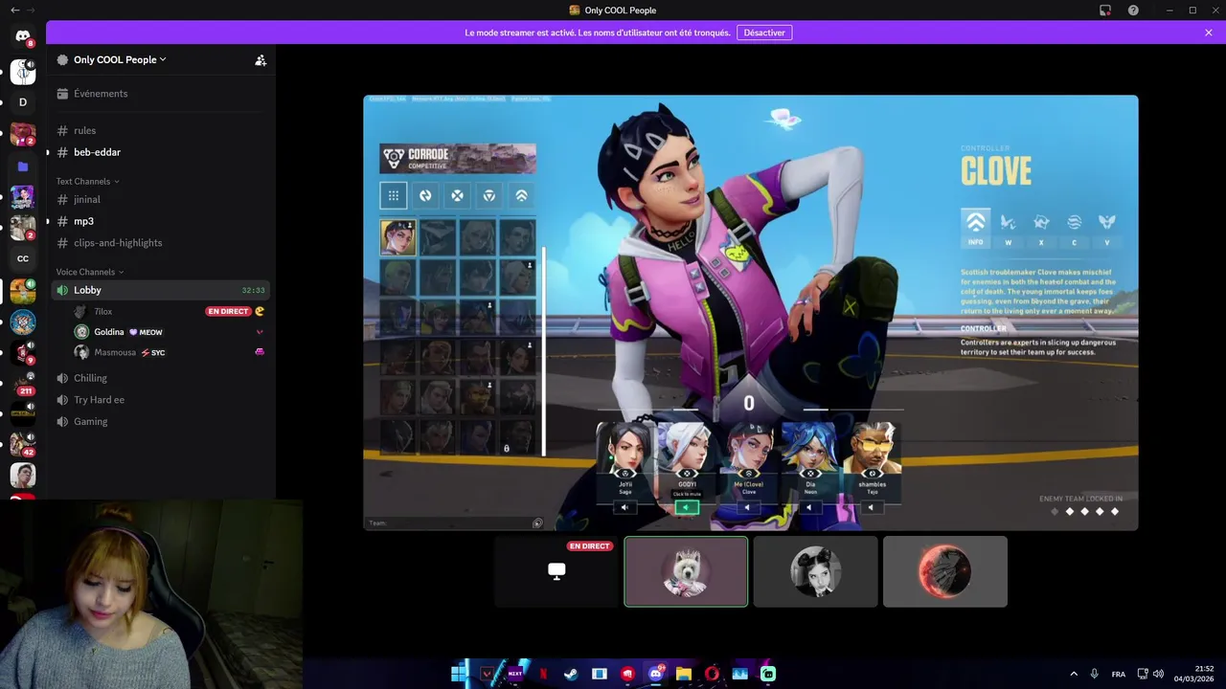Open Discord direct messages home icon
The height and width of the screenshot is (689, 1226).
click(x=23, y=36)
